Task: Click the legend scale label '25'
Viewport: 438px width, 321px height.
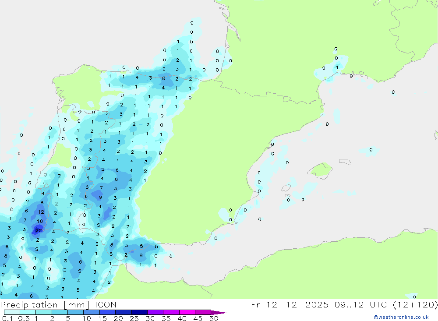Action: click(x=134, y=318)
